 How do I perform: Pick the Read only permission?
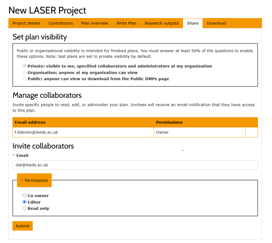24,208
